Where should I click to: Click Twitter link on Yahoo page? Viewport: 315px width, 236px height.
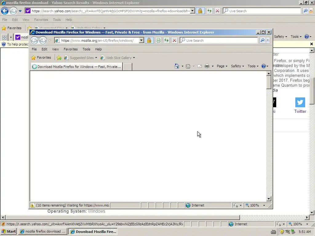point(300,111)
